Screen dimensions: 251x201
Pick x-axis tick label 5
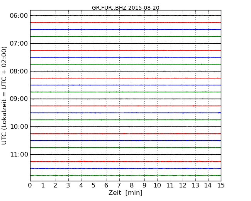(94, 186)
